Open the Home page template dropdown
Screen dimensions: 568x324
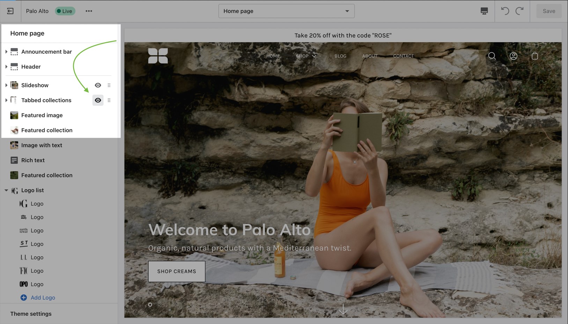286,11
